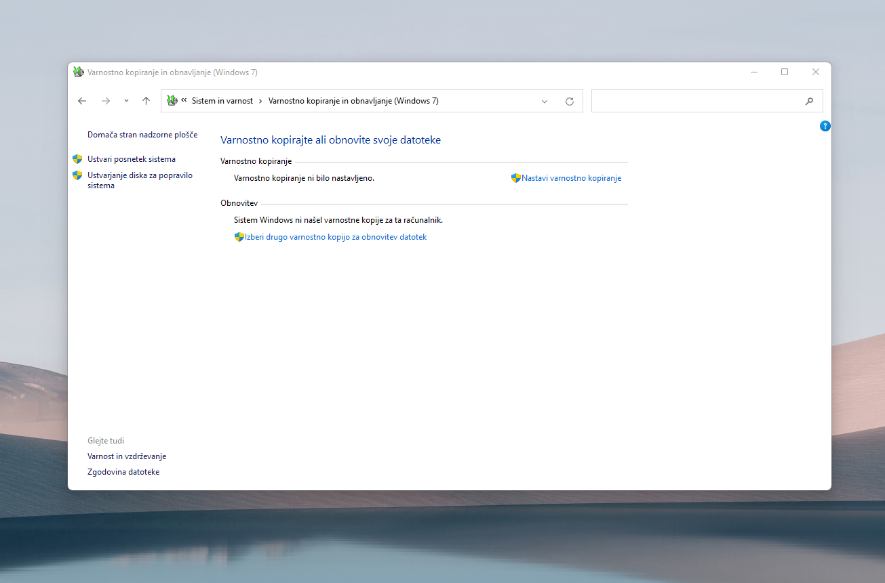Screen dimensions: 885x583
Task: Click Izberi drugo varnostno kopijo link
Action: (336, 237)
